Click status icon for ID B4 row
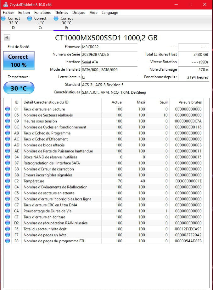Image resolution: width=213 pixels, height=290 pixels. tap(8, 157)
